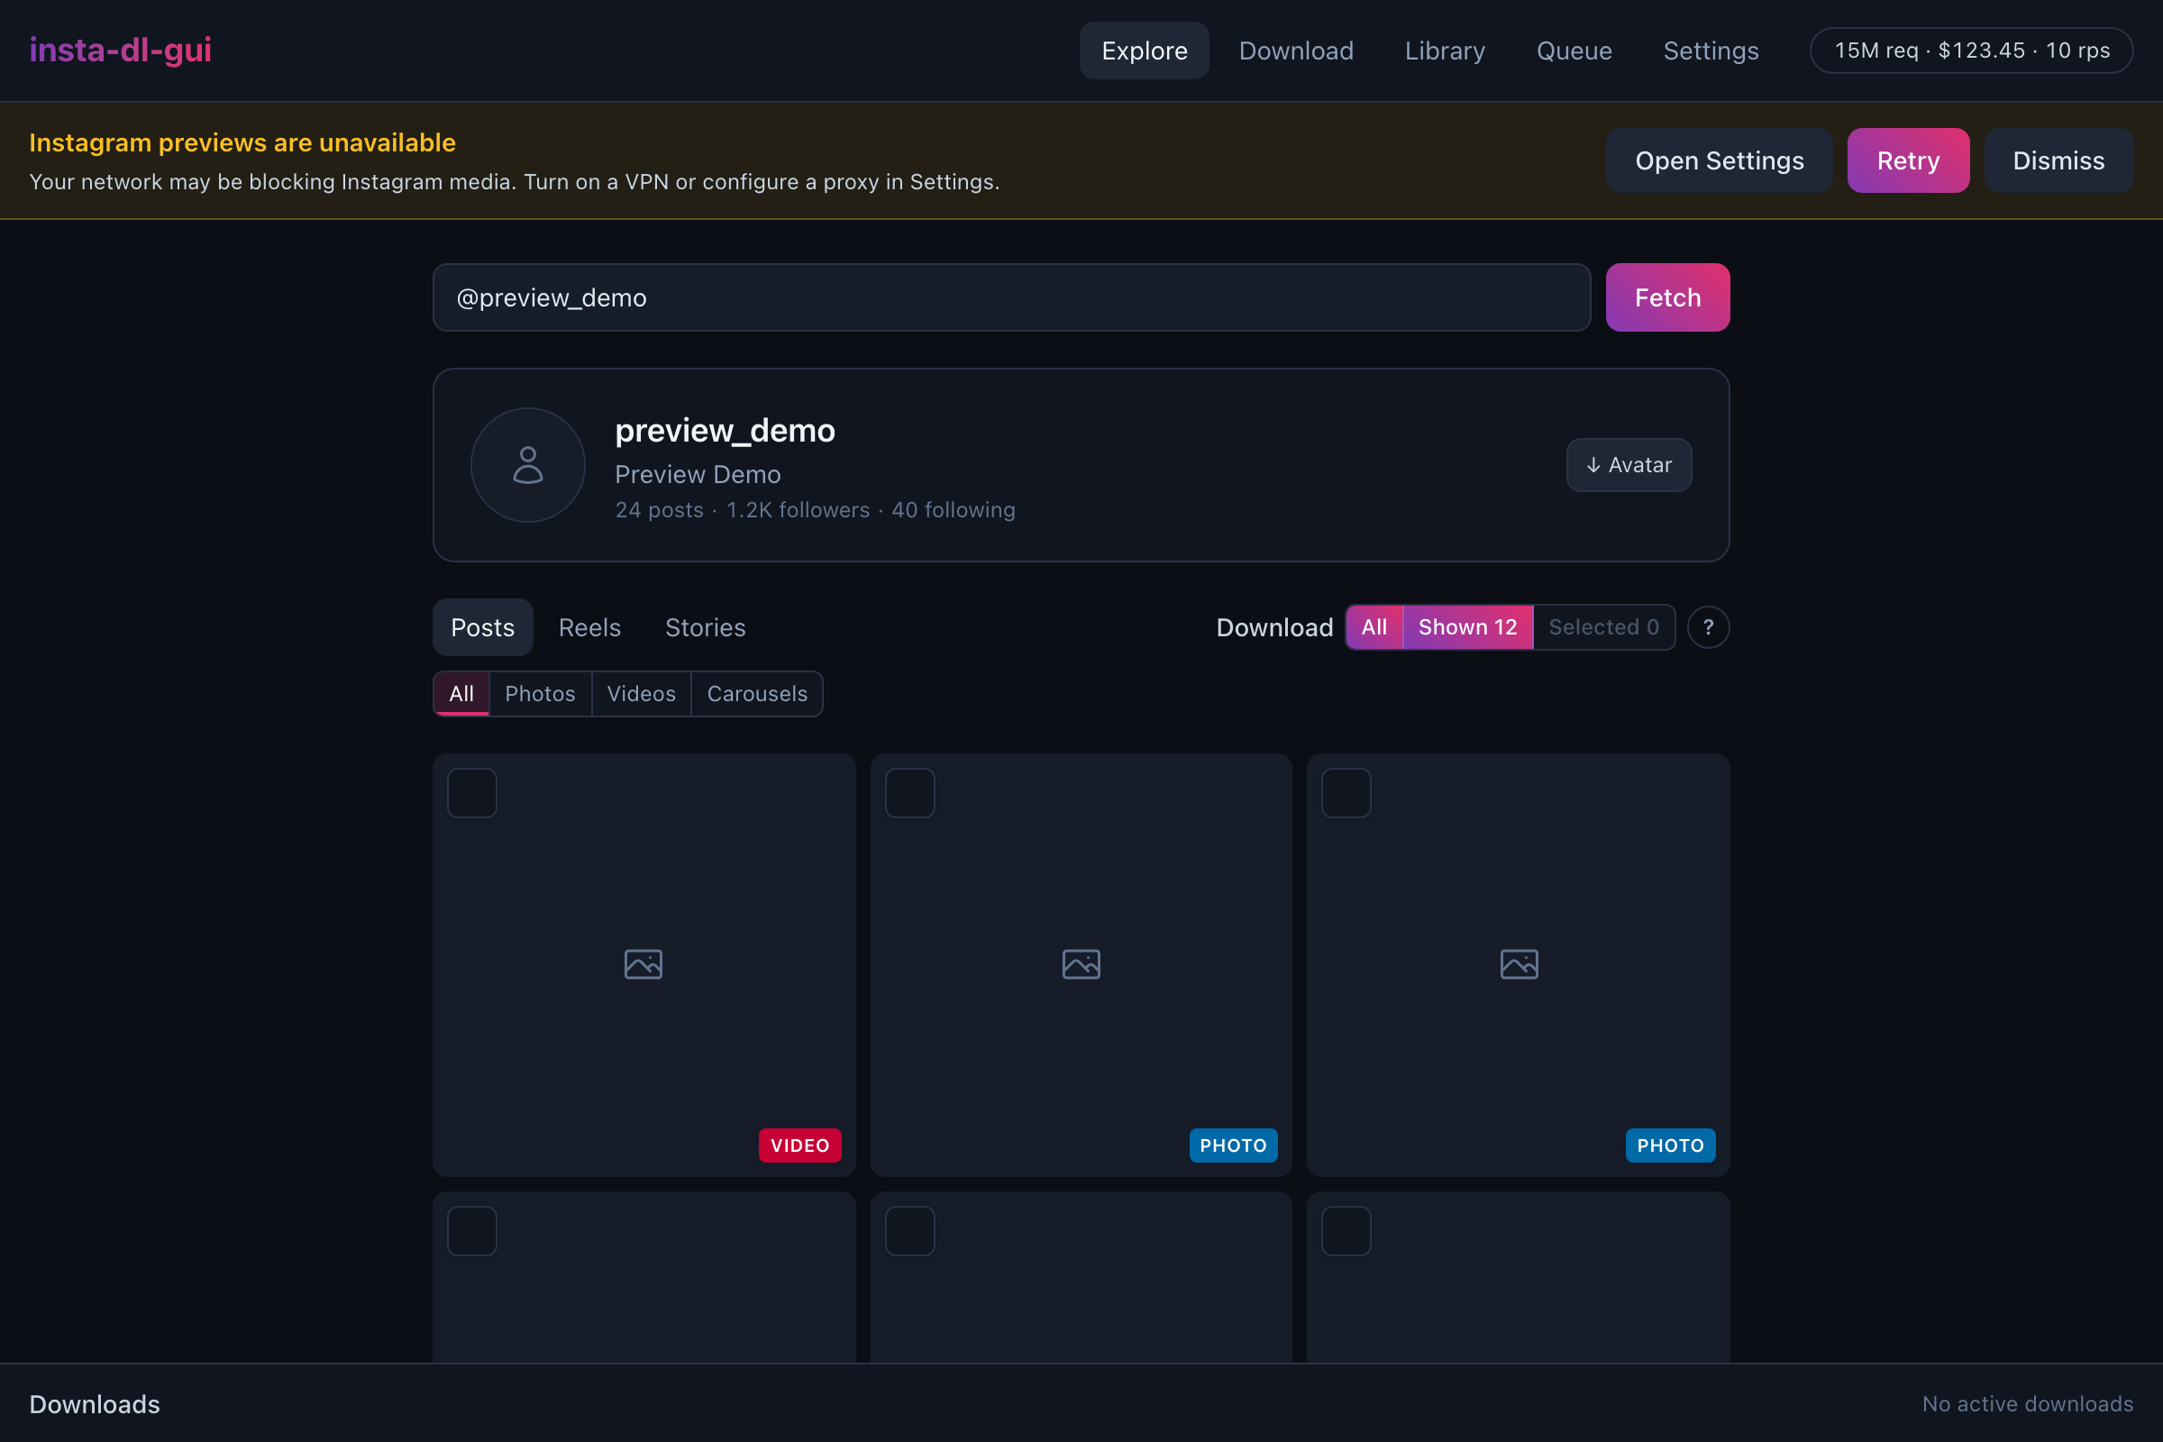
Task: Click the image placeholder on first PHOTO card
Action: (x=1081, y=964)
